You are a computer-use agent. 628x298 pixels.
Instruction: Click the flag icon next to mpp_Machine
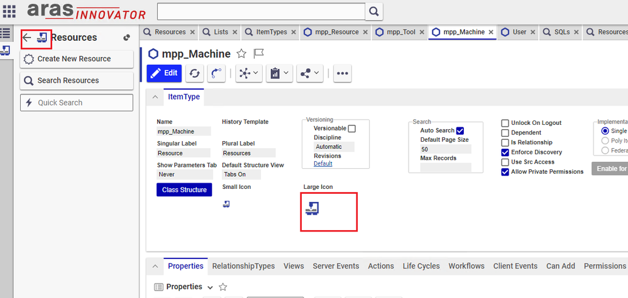258,54
